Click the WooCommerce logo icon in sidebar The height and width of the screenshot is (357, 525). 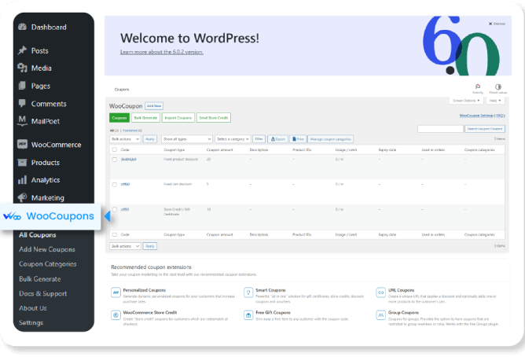click(22, 145)
